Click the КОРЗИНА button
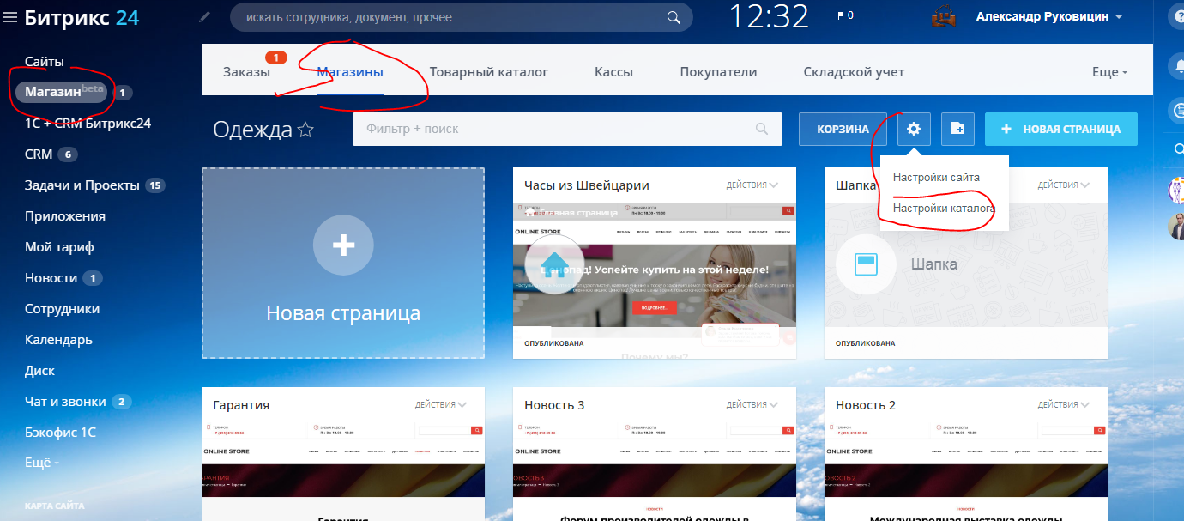This screenshot has width=1184, height=521. (x=843, y=129)
